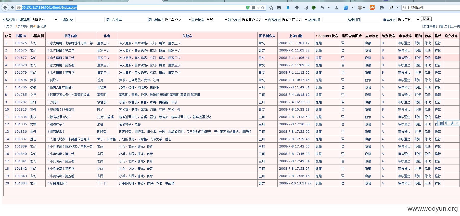Click the ABP adblock icon
Screen dimensions: 460x216
pyautogui.click(x=360, y=8)
